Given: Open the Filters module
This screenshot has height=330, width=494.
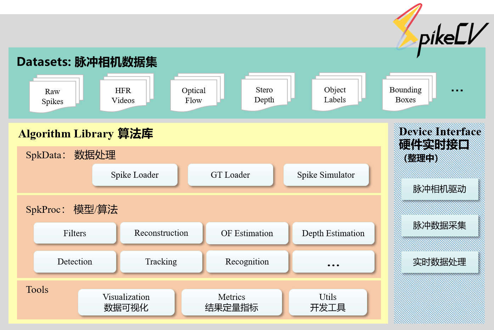Looking at the screenshot, I should [x=75, y=233].
